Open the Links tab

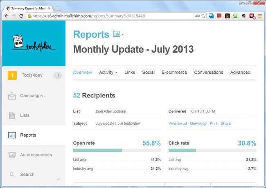tap(130, 72)
